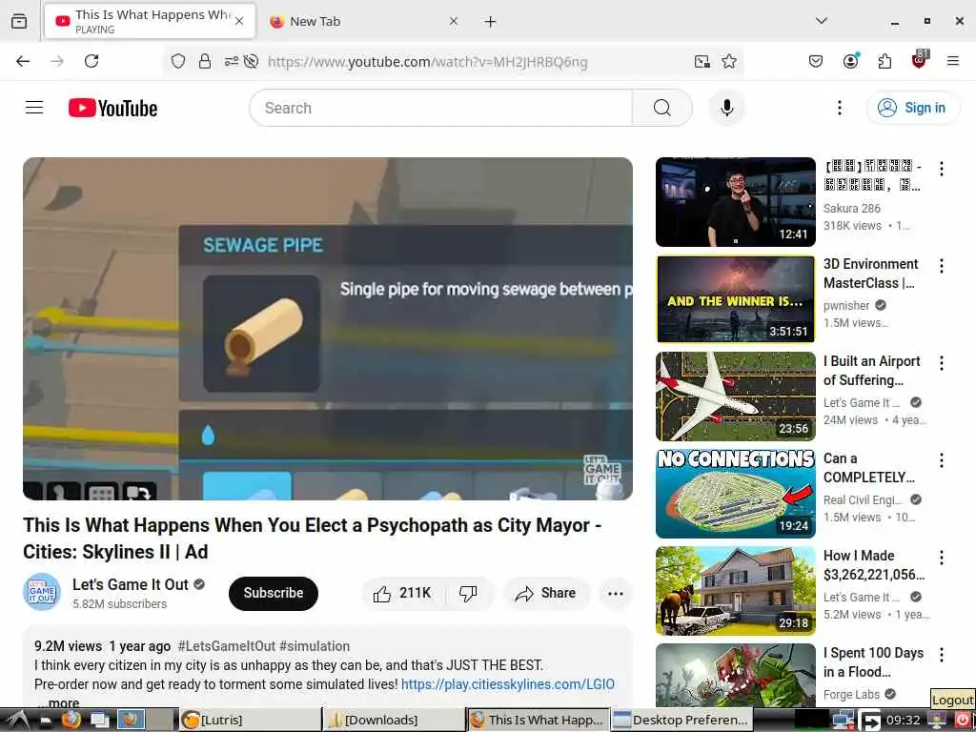This screenshot has height=732, width=976.
Task: Click the pwnisher channel name
Action: point(846,306)
